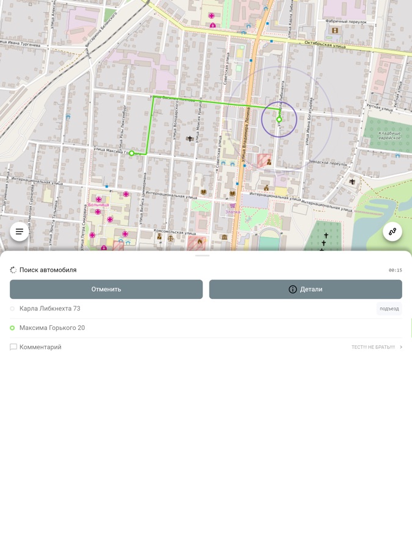Open the Карла Либкнехта 73 pickup address
This screenshot has width=412, height=549.
point(50,309)
